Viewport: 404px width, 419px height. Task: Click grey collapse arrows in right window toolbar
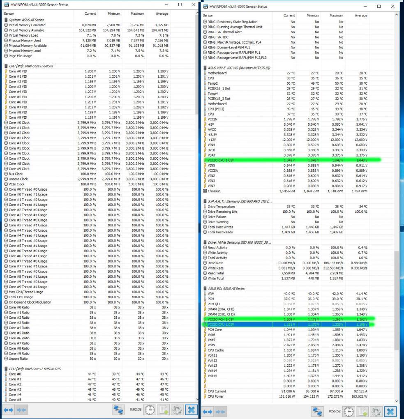220,412
